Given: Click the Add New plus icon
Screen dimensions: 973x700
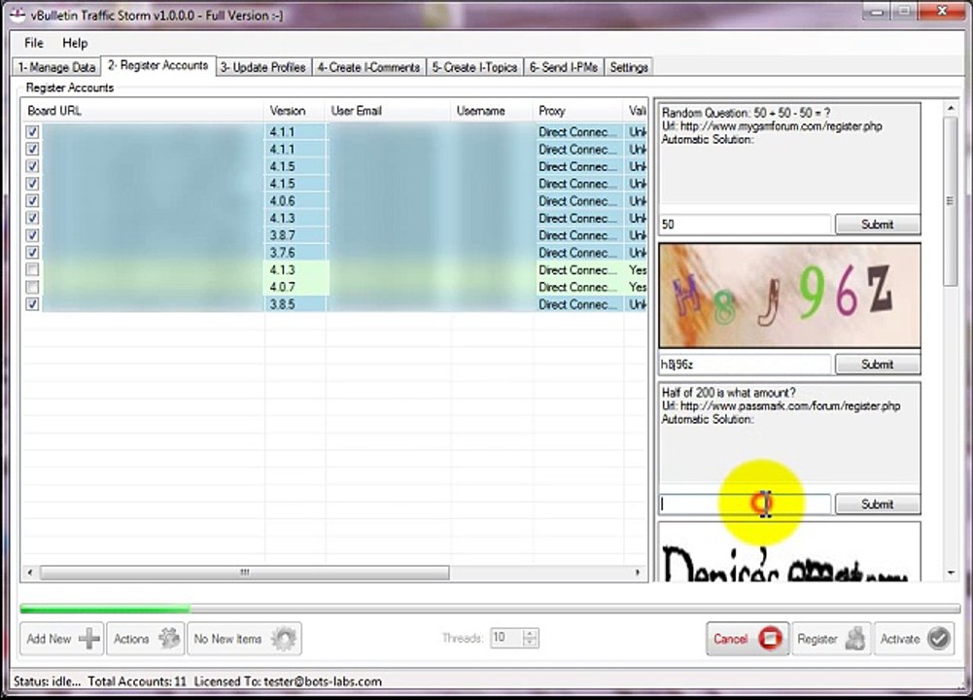Looking at the screenshot, I should tap(89, 639).
